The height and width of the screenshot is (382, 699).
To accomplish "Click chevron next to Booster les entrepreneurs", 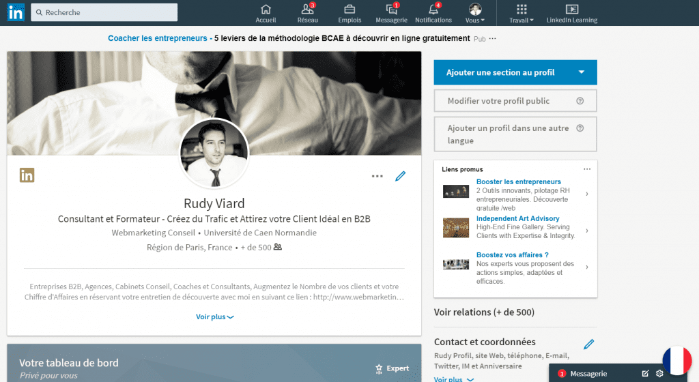I will (x=587, y=194).
